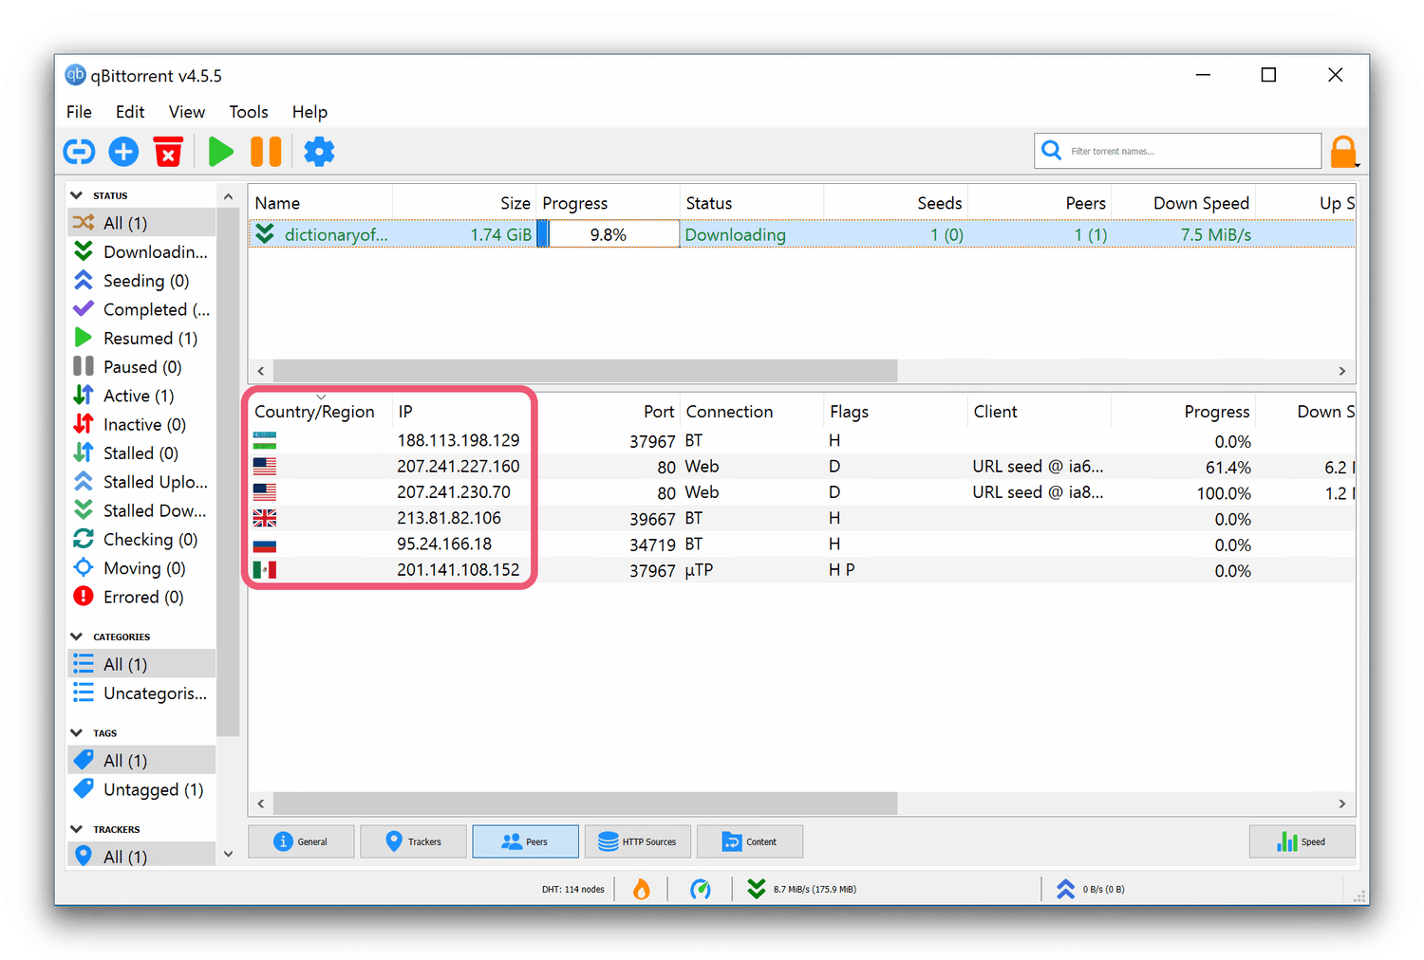Sort peers by the Country/Region column header
The width and height of the screenshot is (1424, 960).
pos(314,412)
